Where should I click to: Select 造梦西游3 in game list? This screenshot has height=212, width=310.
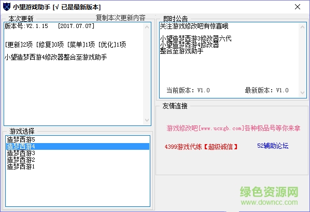[78, 153]
